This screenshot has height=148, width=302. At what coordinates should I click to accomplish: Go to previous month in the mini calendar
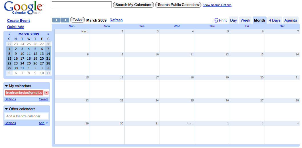9,34
